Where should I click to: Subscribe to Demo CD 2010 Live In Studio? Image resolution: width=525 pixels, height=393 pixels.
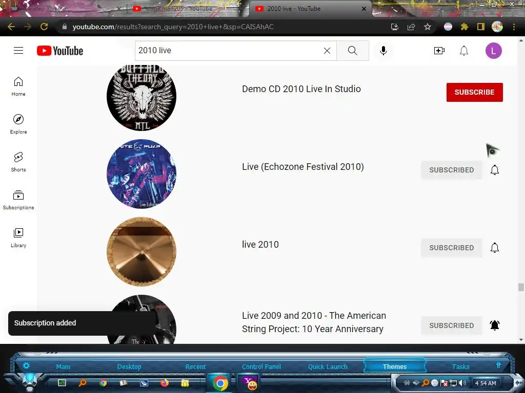coord(474,92)
